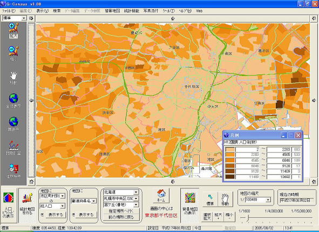Click the vertical scrollbar left of map
Viewport: 319px width, 232px height.
pyautogui.click(x=31, y=100)
